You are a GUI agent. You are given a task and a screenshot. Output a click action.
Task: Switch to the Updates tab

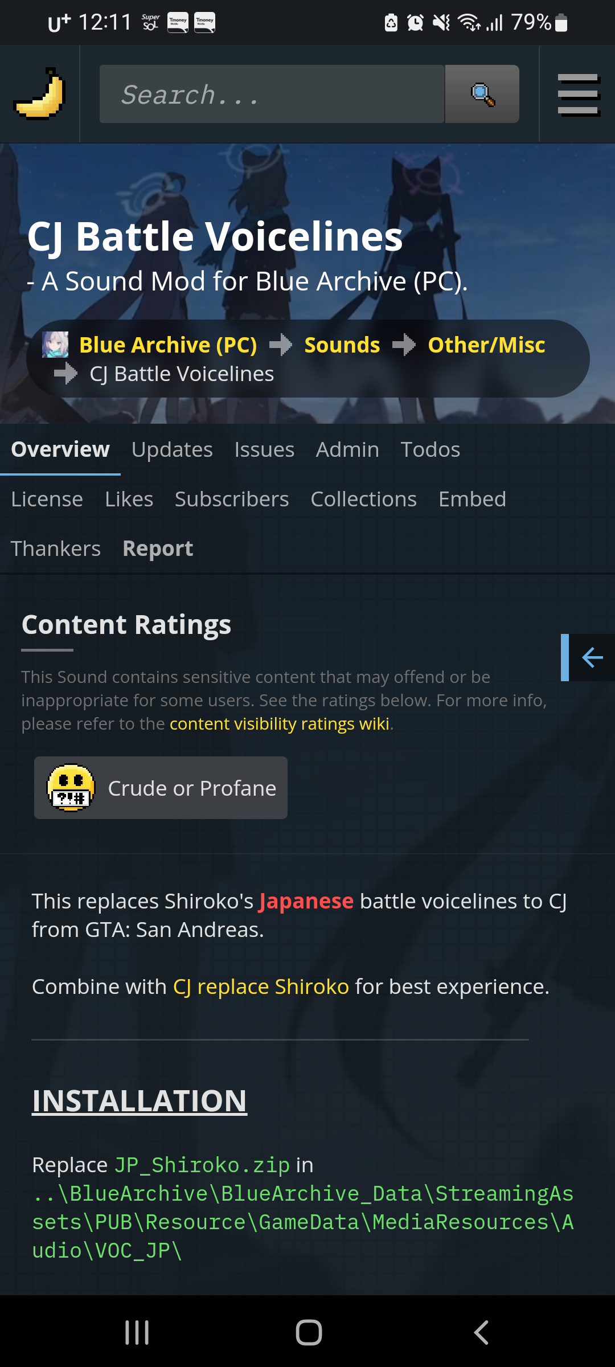click(x=172, y=449)
